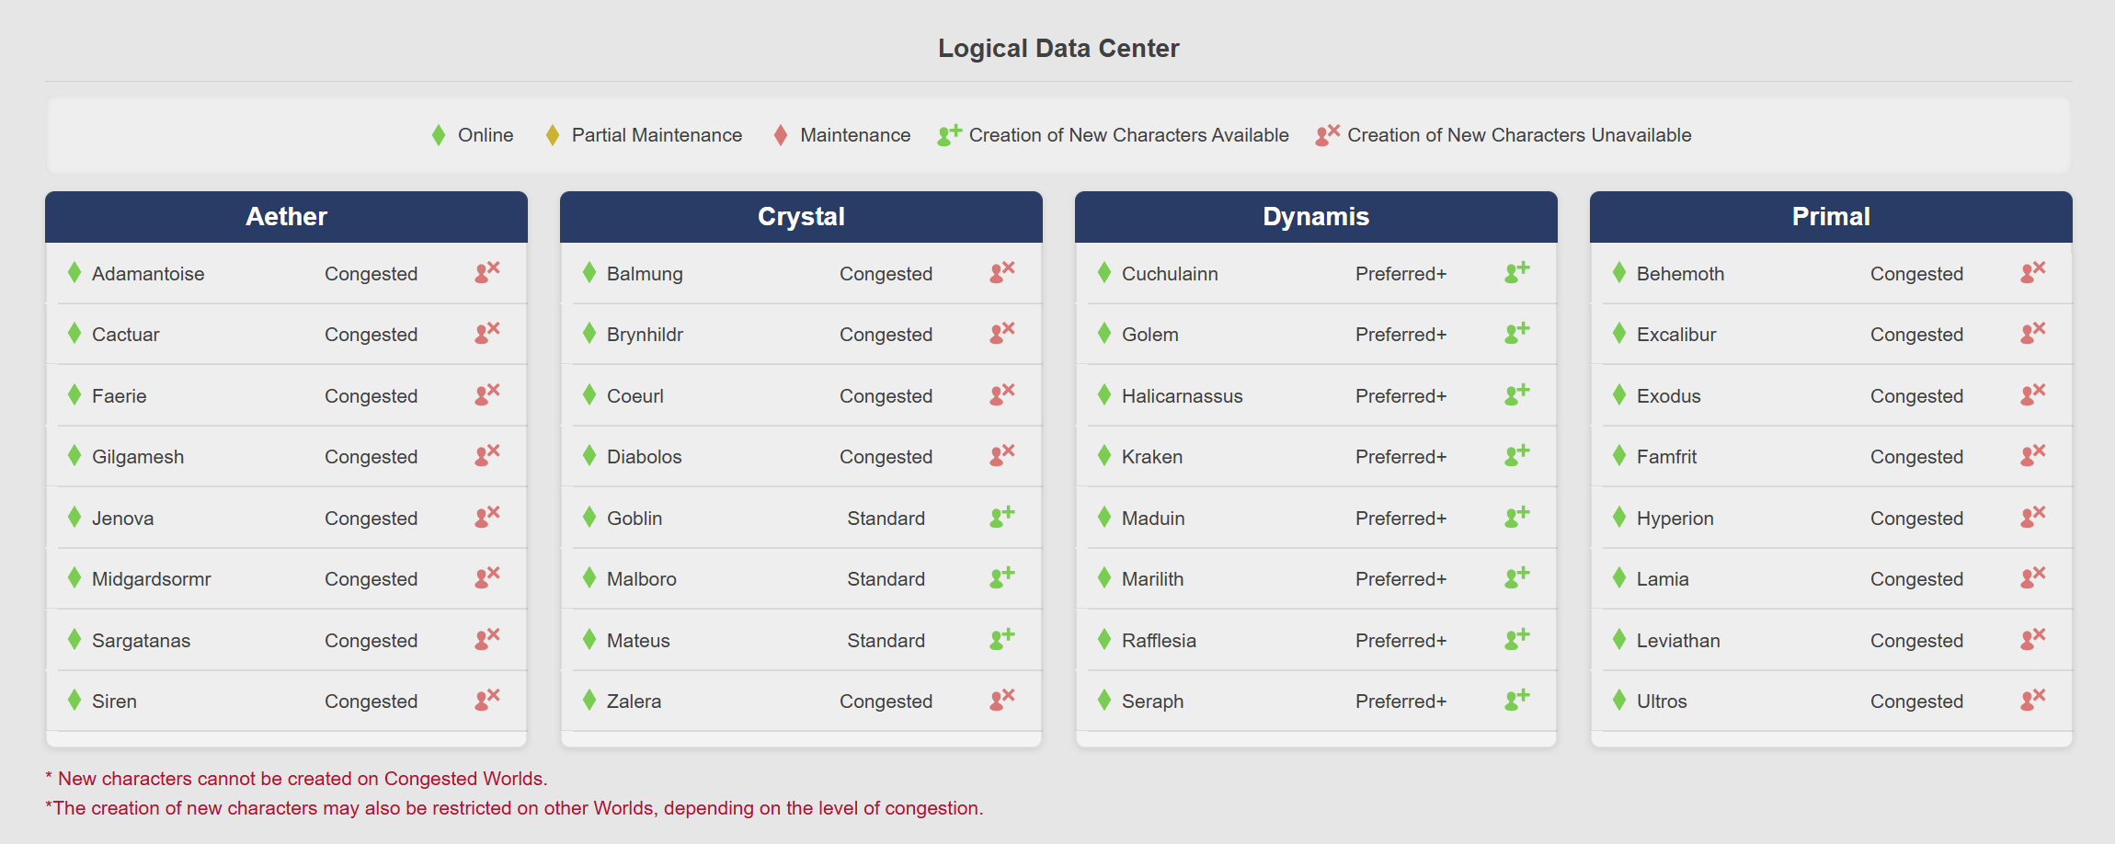Click Halicarnassus's creation available icon
Viewport: 2115px width, 844px height.
click(1517, 393)
